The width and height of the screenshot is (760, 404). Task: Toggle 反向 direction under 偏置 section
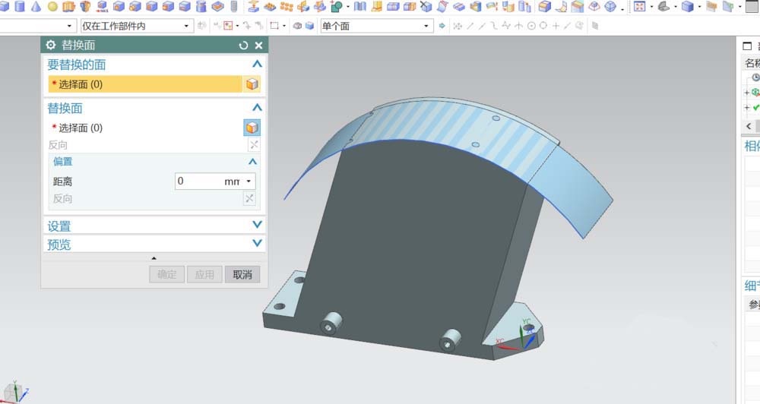pos(249,198)
